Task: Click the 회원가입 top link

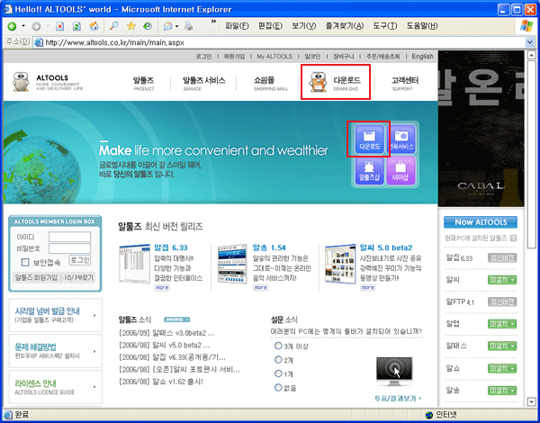Action: point(234,56)
